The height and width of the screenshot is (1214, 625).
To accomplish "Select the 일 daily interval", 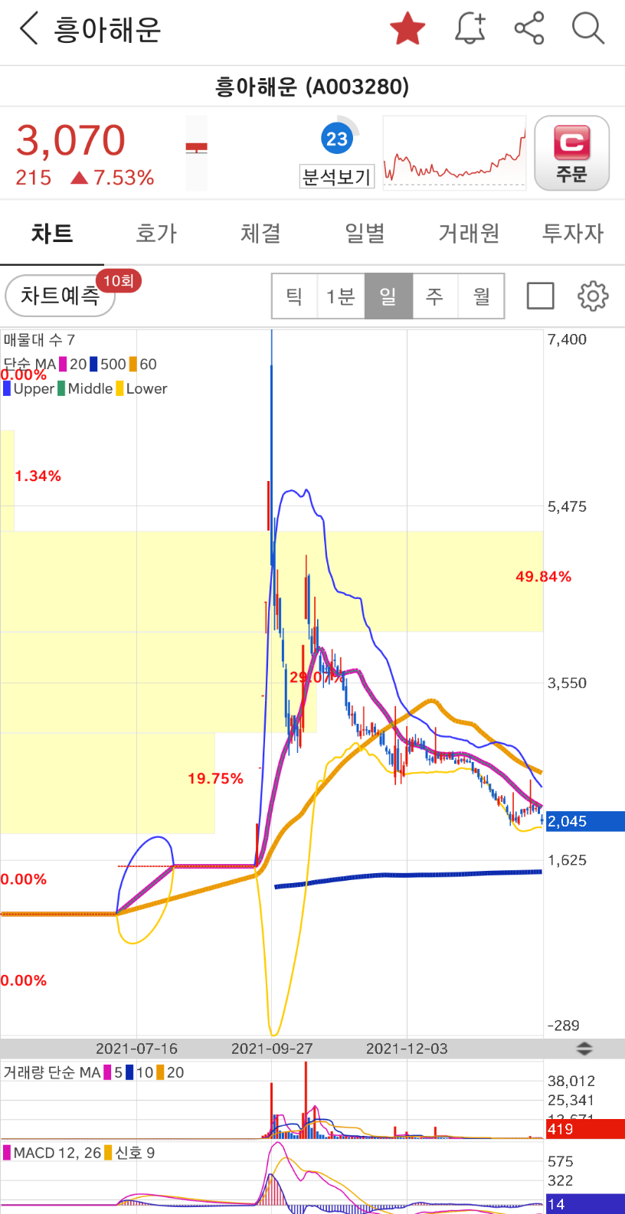I will pos(388,296).
